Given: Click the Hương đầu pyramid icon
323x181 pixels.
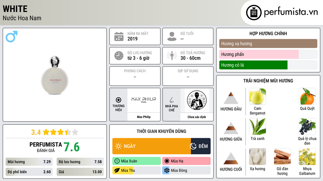Looking at the screenshot, I should (x=231, y=98).
